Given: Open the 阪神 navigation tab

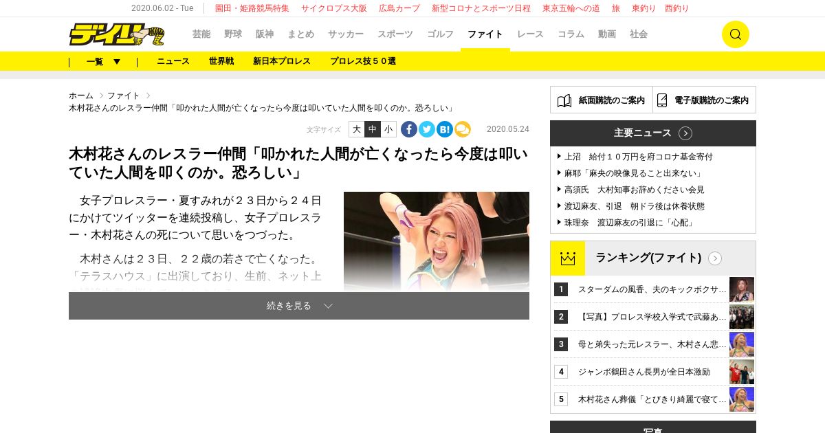Looking at the screenshot, I should (x=265, y=34).
